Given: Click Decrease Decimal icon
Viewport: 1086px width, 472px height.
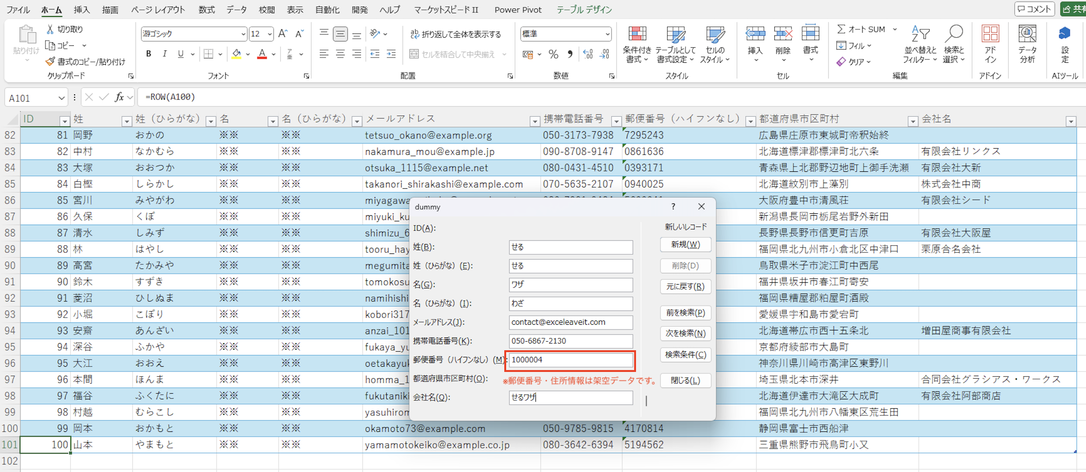Looking at the screenshot, I should click(604, 54).
